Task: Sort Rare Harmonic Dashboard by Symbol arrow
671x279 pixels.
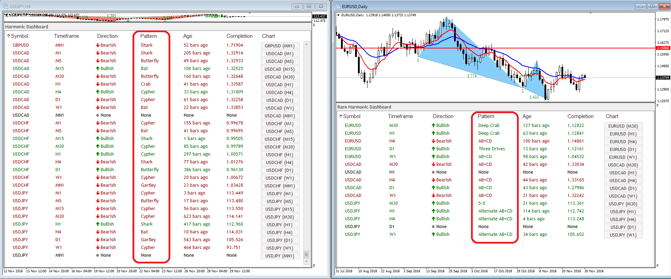Action: [x=341, y=116]
